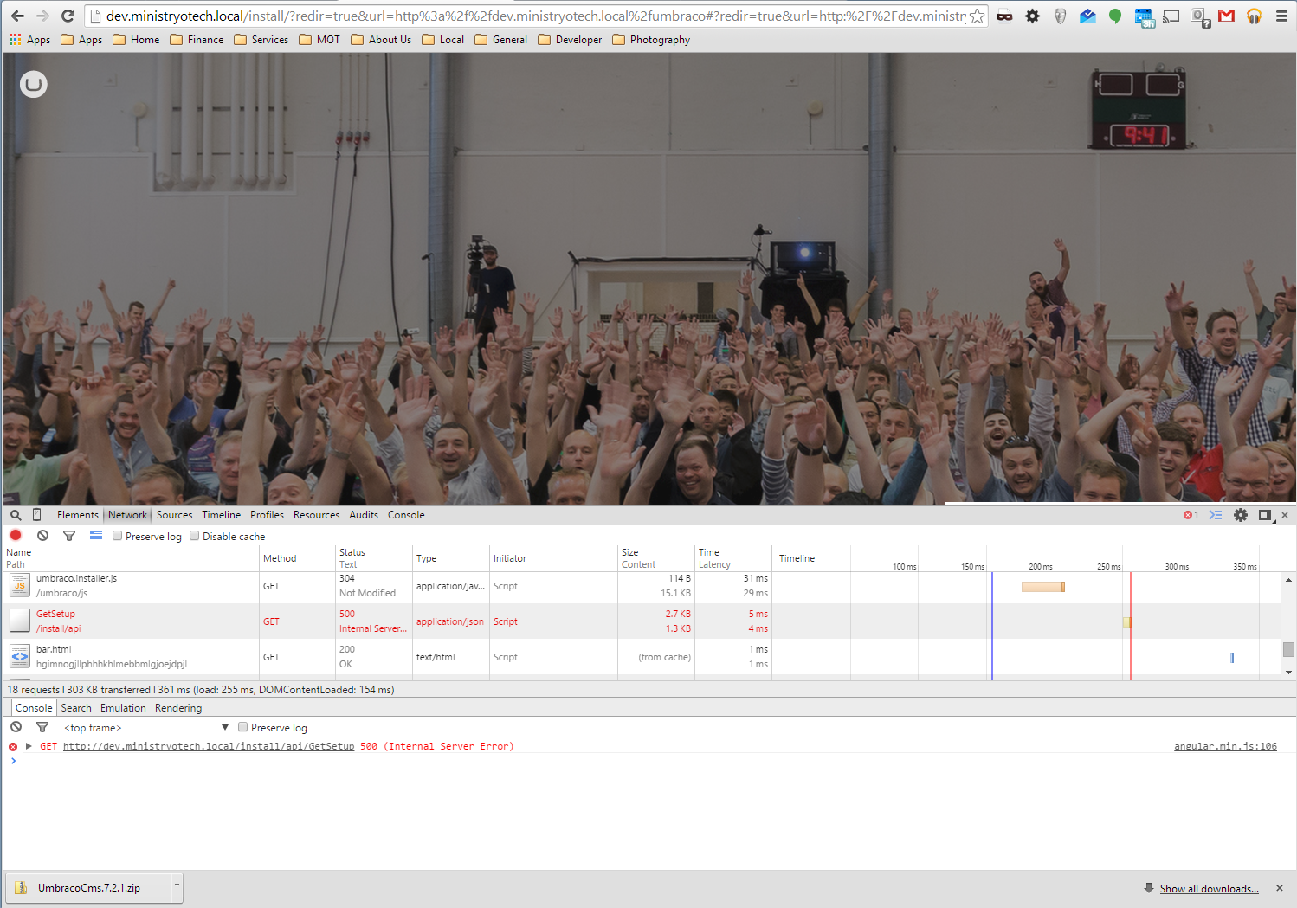Click the umbraco.installer.js file icon
Viewport: 1297px width, 908px height.
19,586
